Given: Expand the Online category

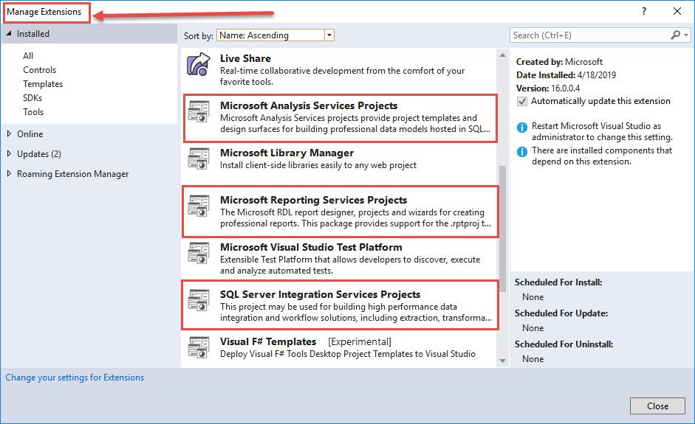Looking at the screenshot, I should click(9, 133).
